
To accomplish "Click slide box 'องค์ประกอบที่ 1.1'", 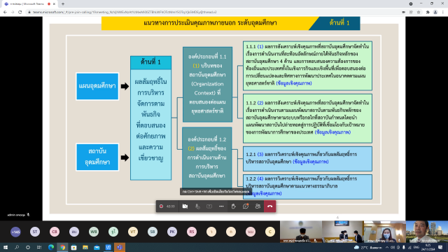I will (207, 85).
